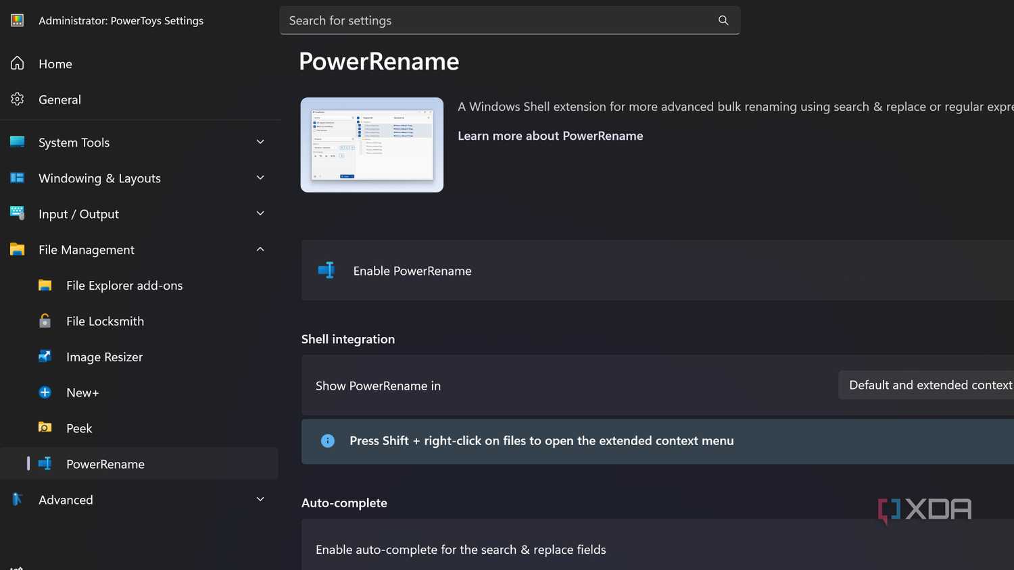Click the PowerRename sidebar icon
The width and height of the screenshot is (1014, 570).
(45, 464)
